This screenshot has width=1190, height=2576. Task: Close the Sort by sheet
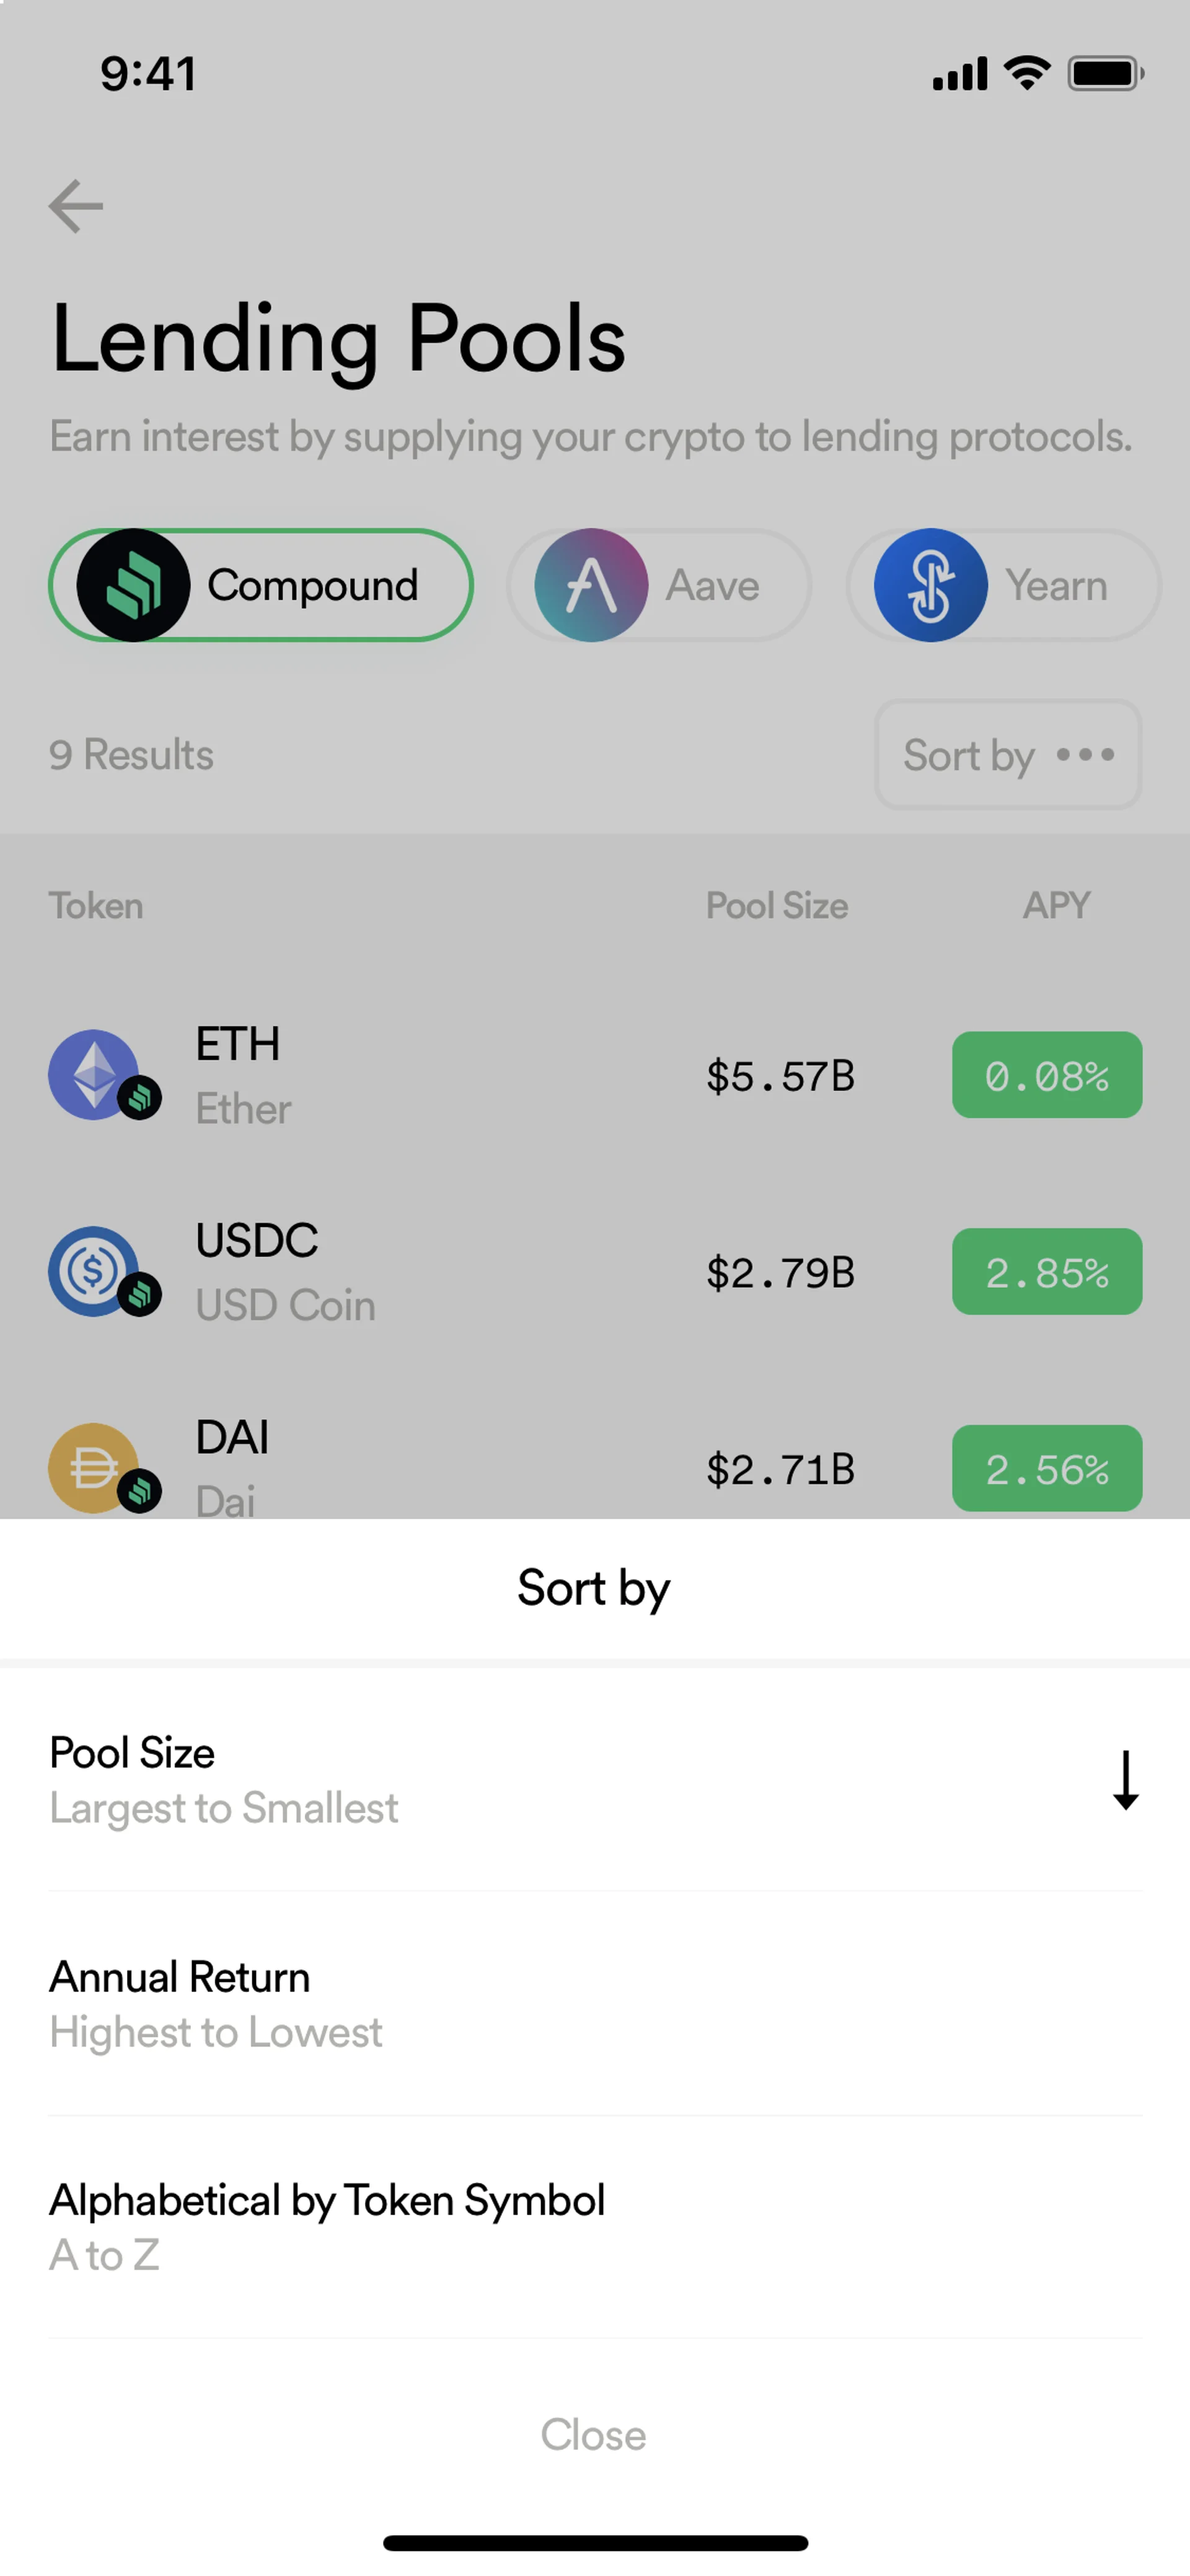[593, 2435]
